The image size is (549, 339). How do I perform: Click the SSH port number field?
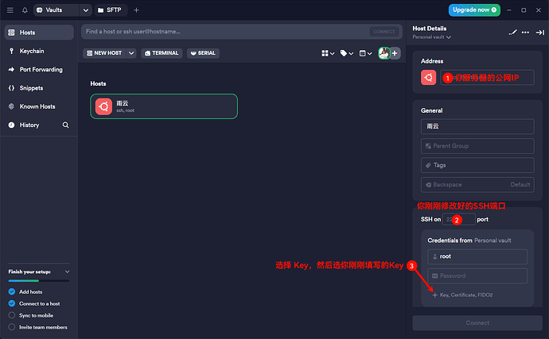click(x=458, y=219)
